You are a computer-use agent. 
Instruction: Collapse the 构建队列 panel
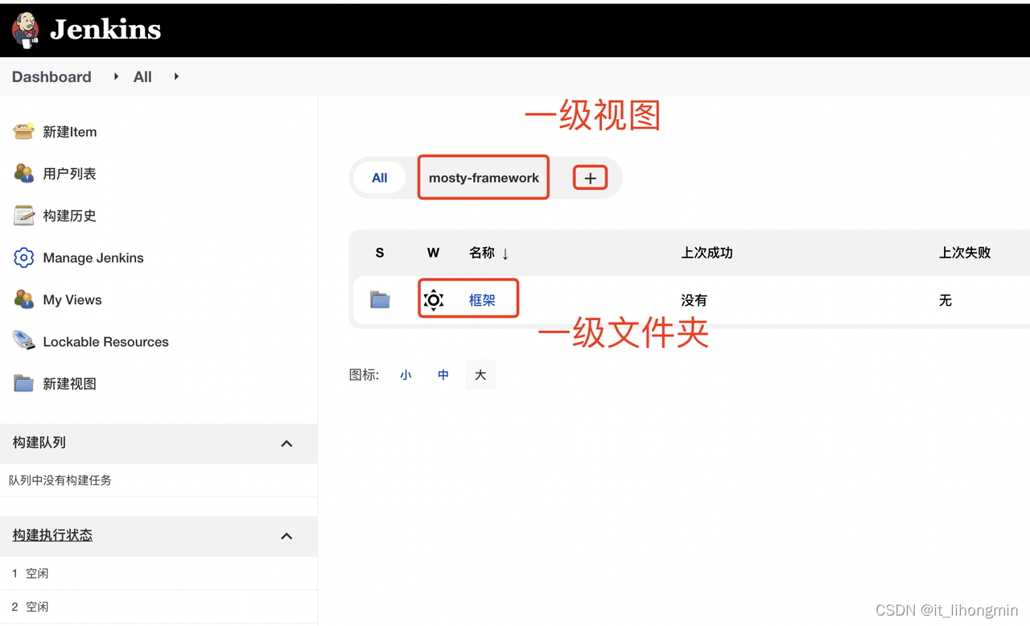click(x=286, y=443)
